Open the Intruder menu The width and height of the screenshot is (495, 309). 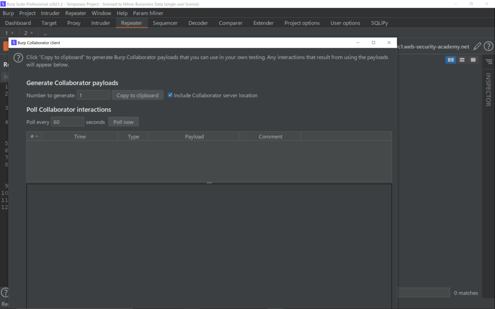(x=50, y=13)
